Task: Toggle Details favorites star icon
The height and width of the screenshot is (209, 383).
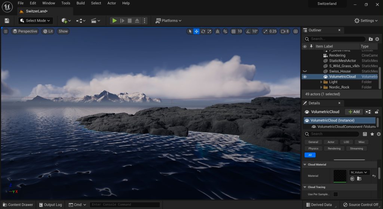Action: (372, 134)
